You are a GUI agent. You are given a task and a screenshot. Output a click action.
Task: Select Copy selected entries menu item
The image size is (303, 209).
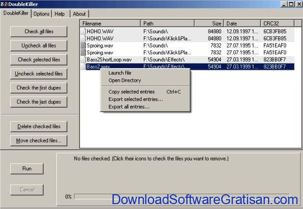144,92
